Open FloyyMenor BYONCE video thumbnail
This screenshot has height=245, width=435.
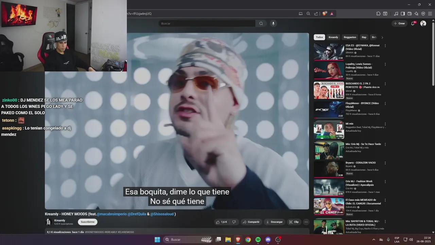click(x=329, y=110)
